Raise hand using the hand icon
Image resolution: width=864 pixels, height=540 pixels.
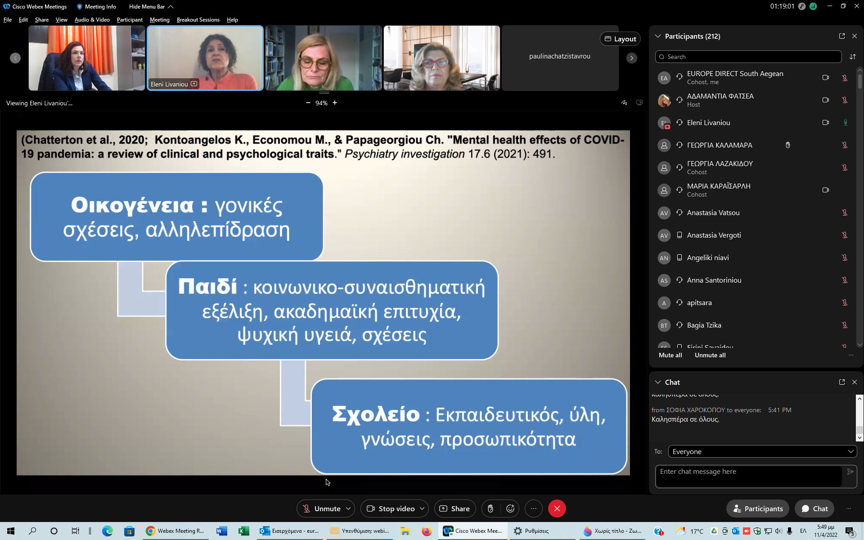pyautogui.click(x=490, y=508)
